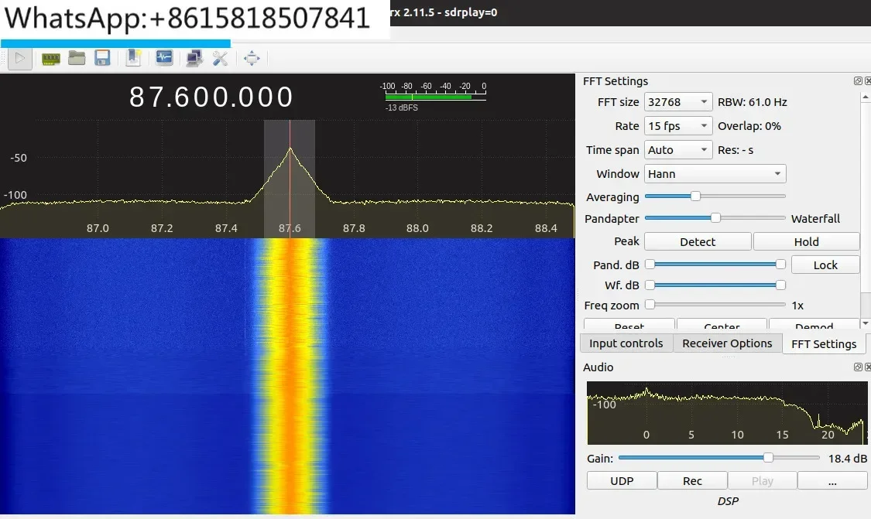The image size is (871, 519).
Task: Switch to the Input controls tab
Action: click(626, 343)
